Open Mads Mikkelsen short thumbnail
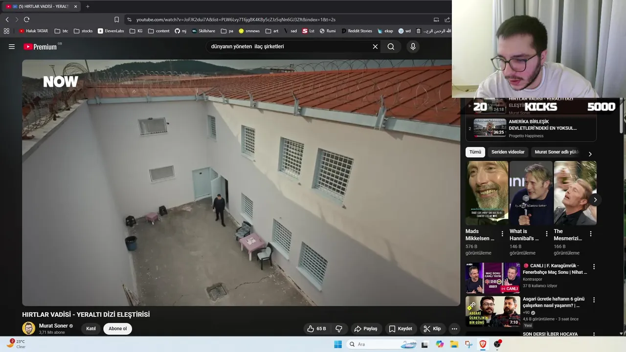This screenshot has width=626, height=352. click(487, 193)
